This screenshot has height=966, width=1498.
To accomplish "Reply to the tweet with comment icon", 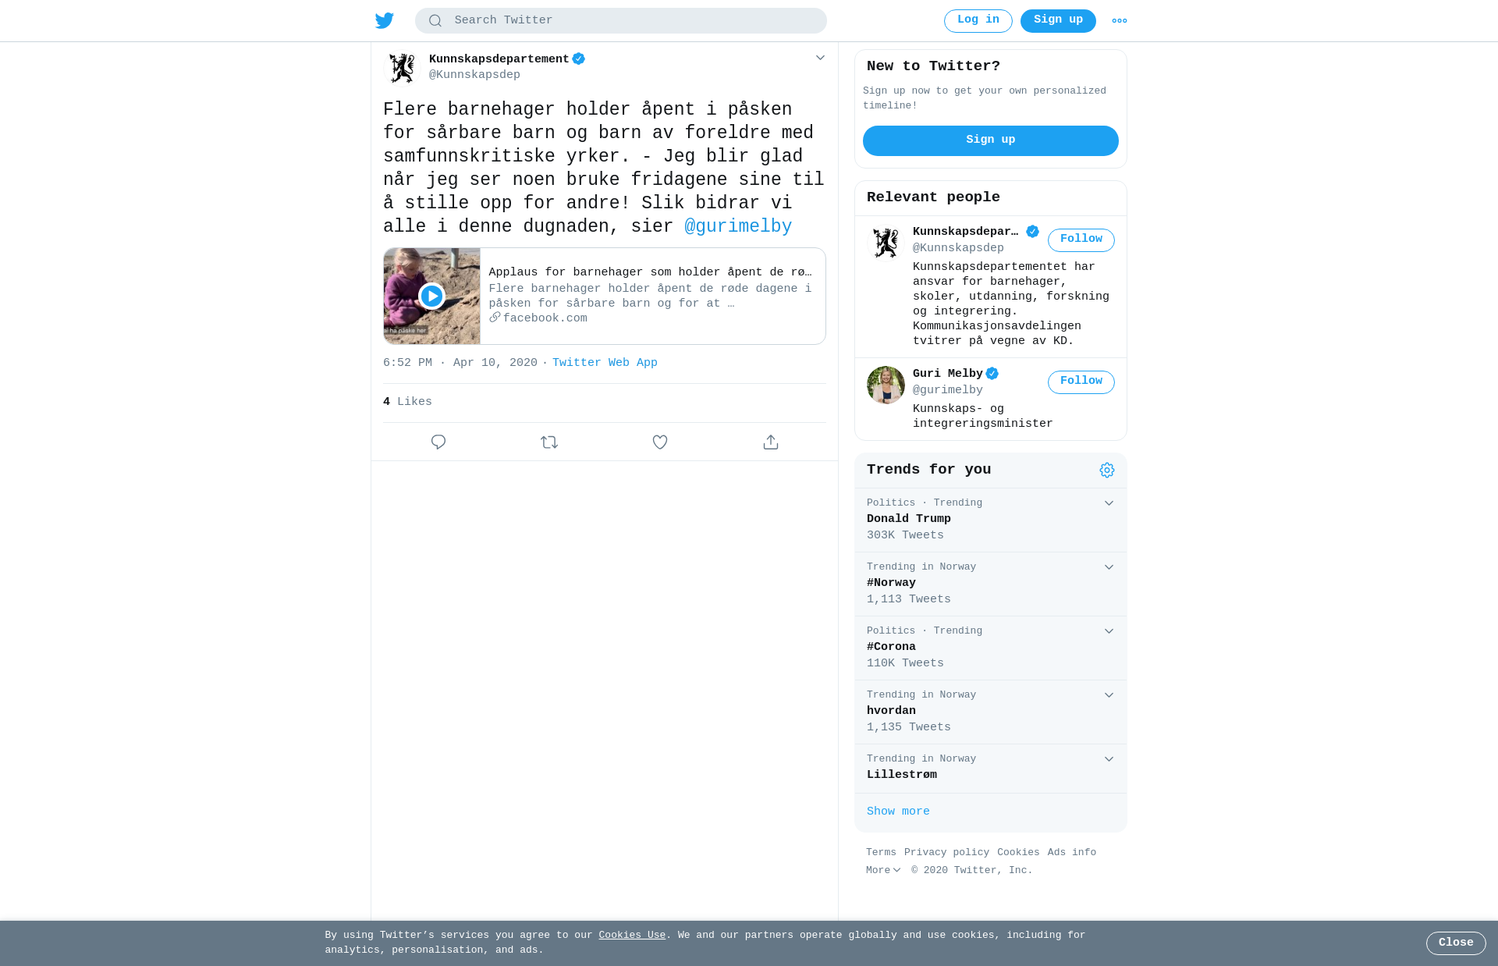I will click(x=438, y=442).
